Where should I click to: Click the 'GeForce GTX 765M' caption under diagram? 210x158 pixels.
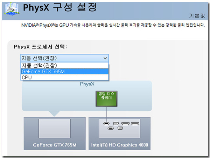click(55, 145)
